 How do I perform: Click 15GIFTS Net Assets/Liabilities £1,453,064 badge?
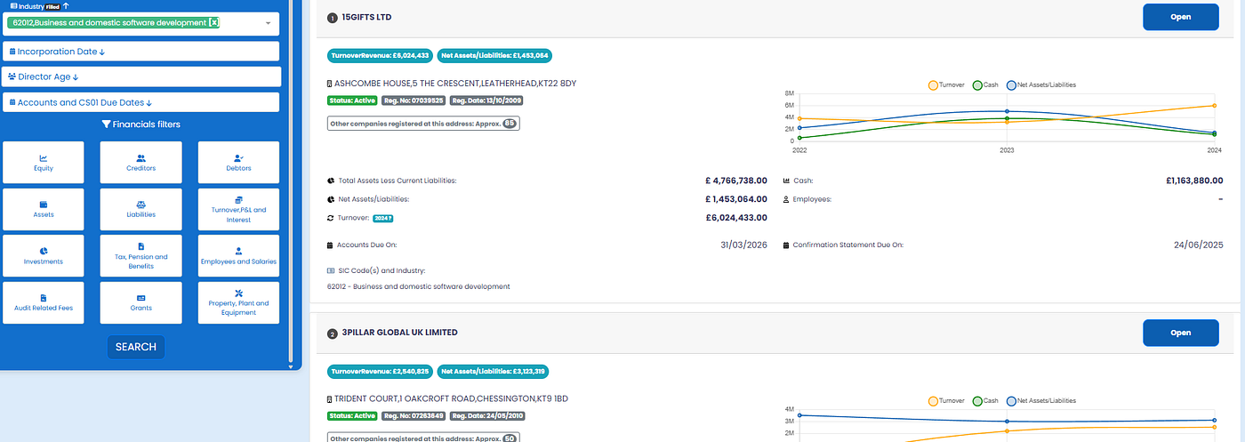(496, 55)
